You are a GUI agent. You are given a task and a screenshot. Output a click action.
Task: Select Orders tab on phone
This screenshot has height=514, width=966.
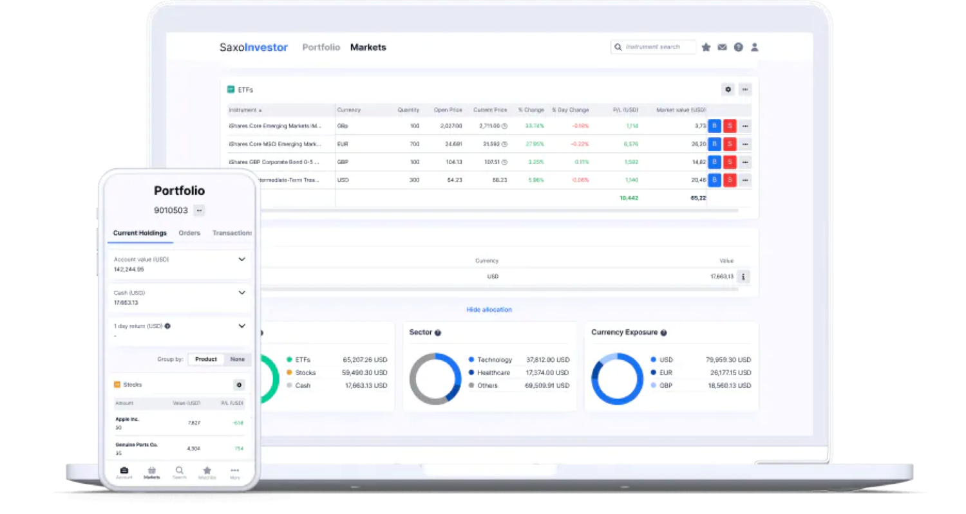point(189,233)
